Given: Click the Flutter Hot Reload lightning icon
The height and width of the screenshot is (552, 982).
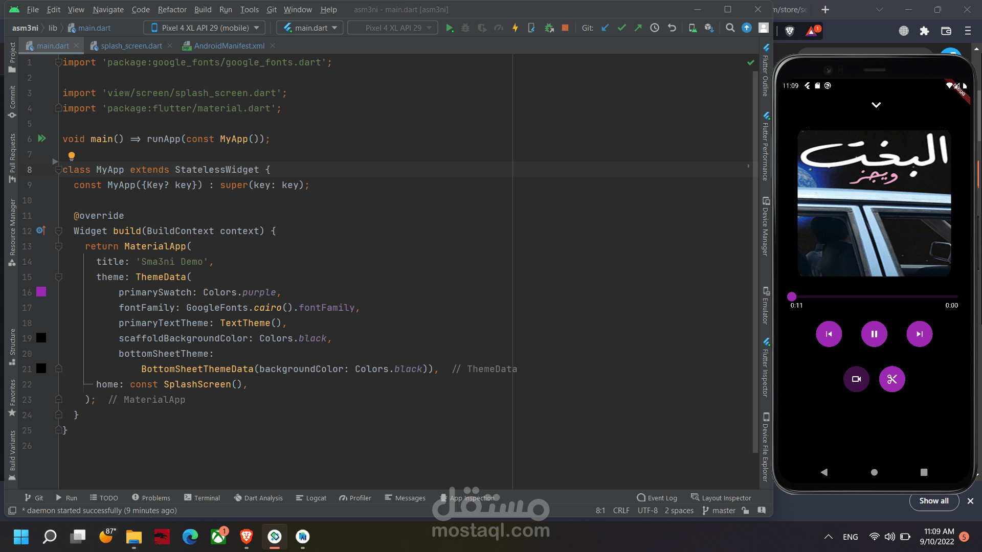Looking at the screenshot, I should (x=515, y=28).
